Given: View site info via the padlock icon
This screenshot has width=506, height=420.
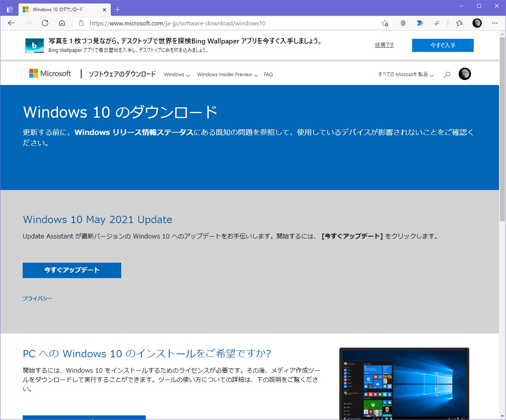Looking at the screenshot, I should [81, 23].
